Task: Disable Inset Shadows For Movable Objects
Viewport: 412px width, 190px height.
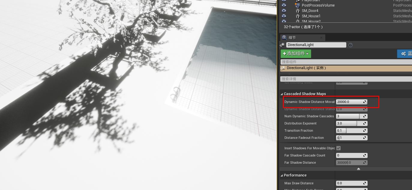Action: click(338, 148)
